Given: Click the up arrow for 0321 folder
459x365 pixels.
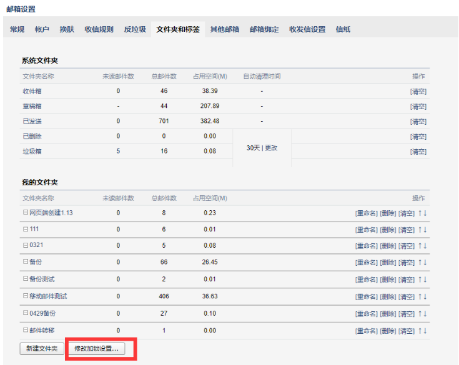Looking at the screenshot, I should pos(420,246).
